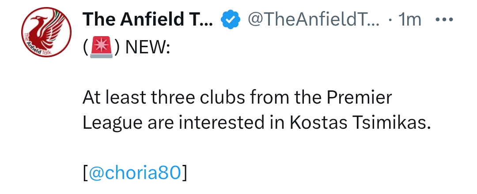Click the opening parenthesis before the siren emoji
The width and height of the screenshot is (477, 194).
pos(86,48)
